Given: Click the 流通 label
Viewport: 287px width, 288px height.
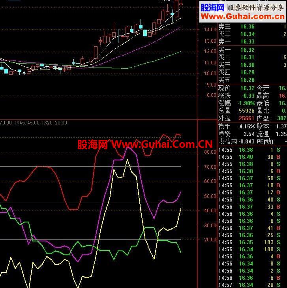Looking at the screenshot, I should 263,134.
